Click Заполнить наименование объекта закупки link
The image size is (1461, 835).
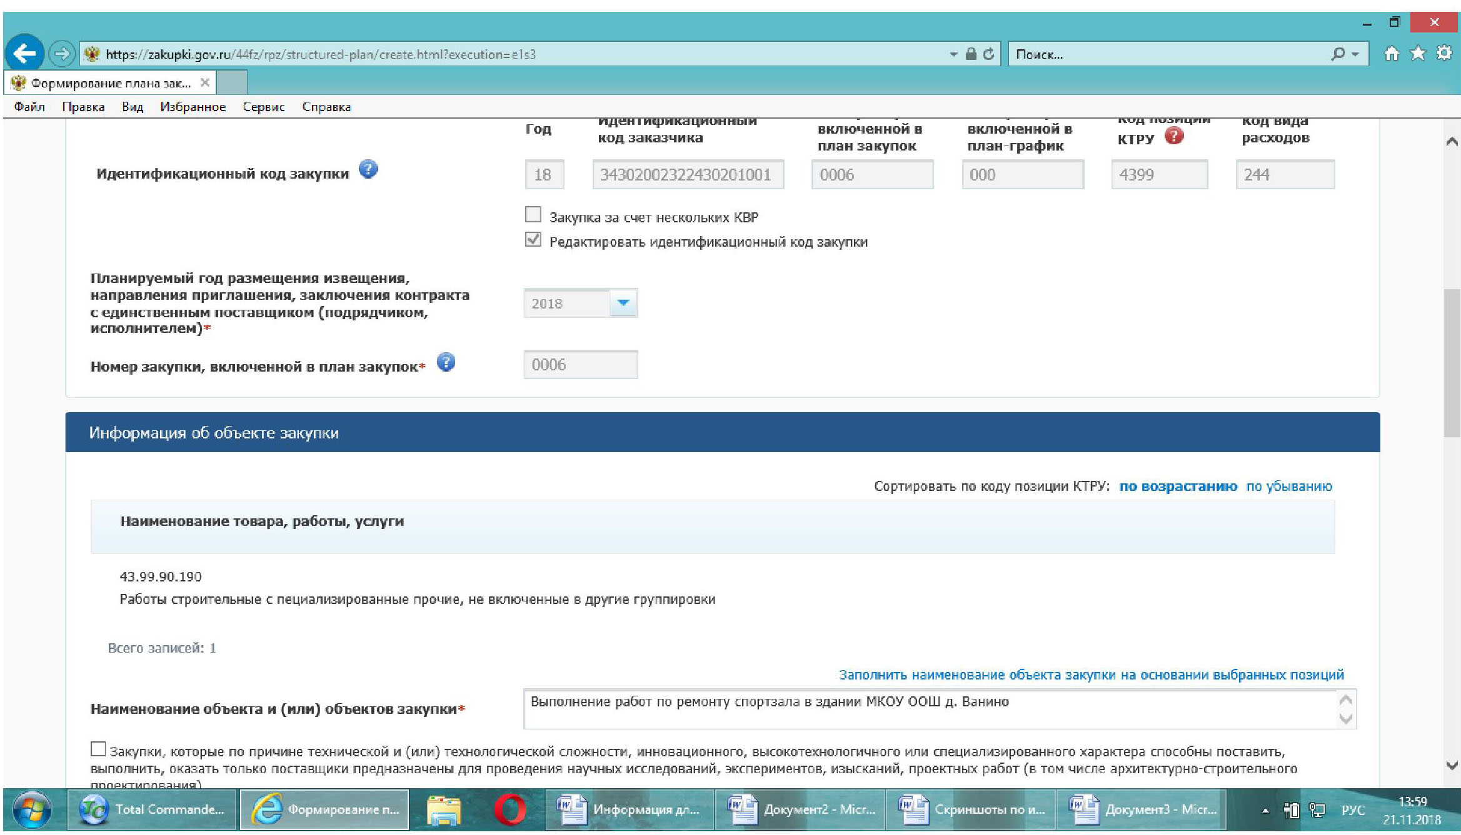click(x=1091, y=674)
